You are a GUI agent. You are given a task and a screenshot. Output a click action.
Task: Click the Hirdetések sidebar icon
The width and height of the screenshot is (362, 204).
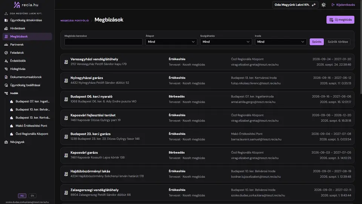point(6,28)
